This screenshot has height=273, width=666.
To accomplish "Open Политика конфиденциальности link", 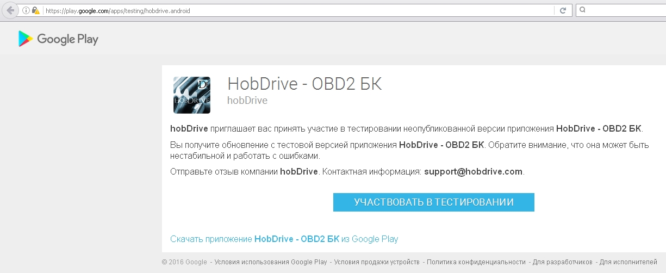I will pyautogui.click(x=476, y=262).
